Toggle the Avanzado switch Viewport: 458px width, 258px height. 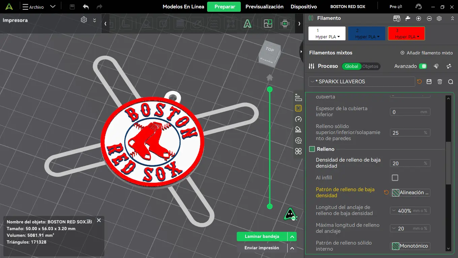[x=423, y=66]
